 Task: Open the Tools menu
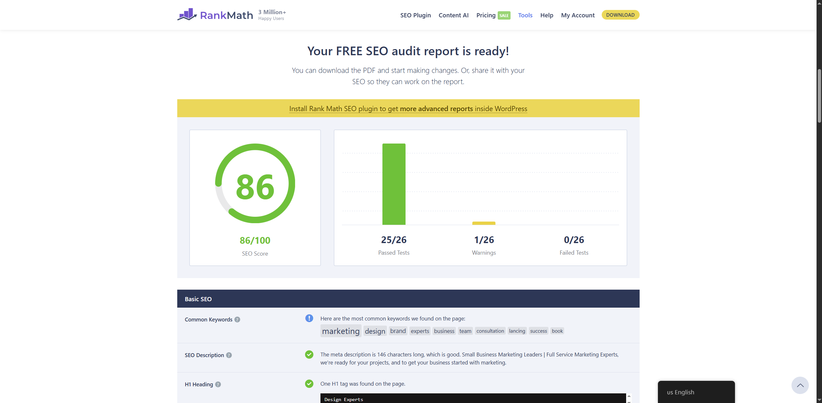click(525, 15)
